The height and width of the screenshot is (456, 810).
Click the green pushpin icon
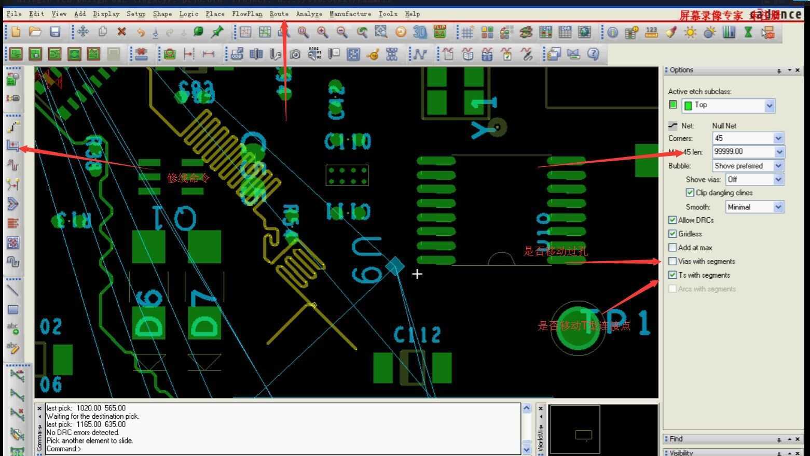click(x=217, y=32)
